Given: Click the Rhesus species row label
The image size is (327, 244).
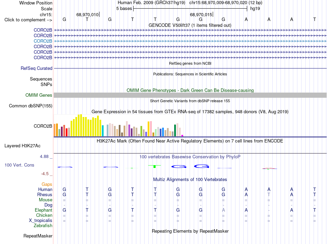Looking at the screenshot, I should [x=45, y=194].
